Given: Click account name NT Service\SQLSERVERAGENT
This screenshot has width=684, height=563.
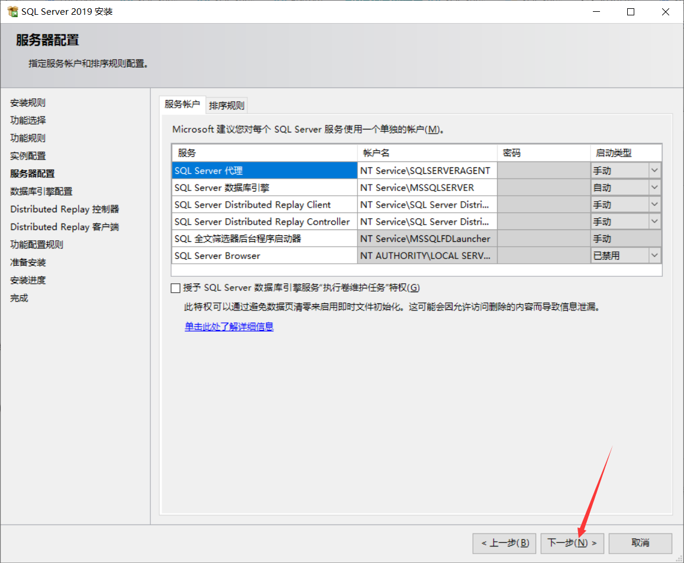Looking at the screenshot, I should (x=427, y=170).
